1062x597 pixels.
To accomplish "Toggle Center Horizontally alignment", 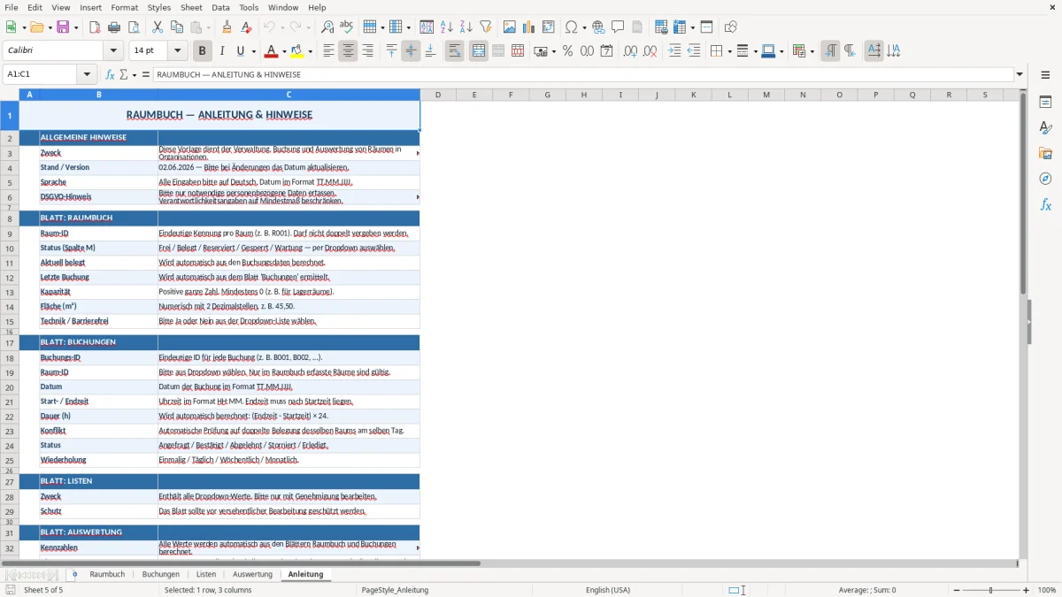I will click(x=348, y=51).
